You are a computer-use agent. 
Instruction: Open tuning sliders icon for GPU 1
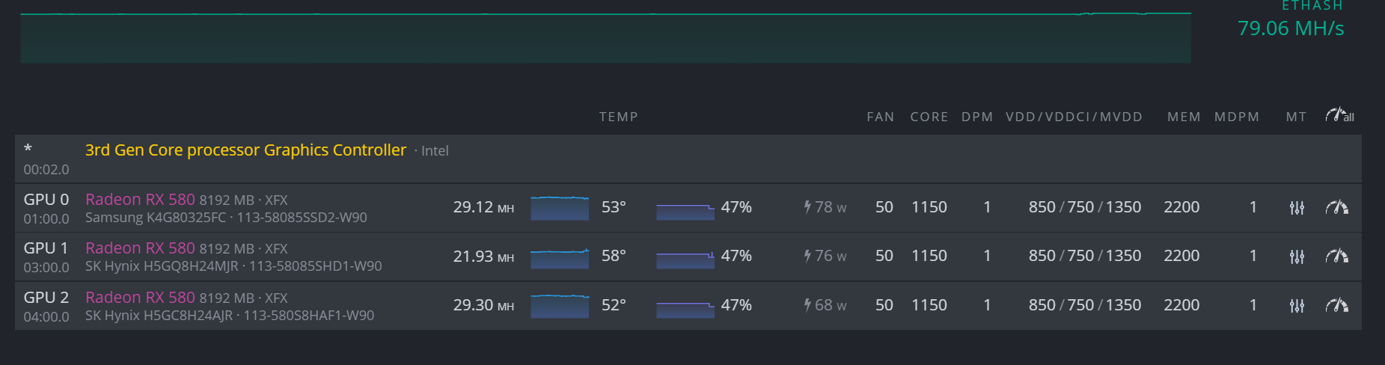1297,257
